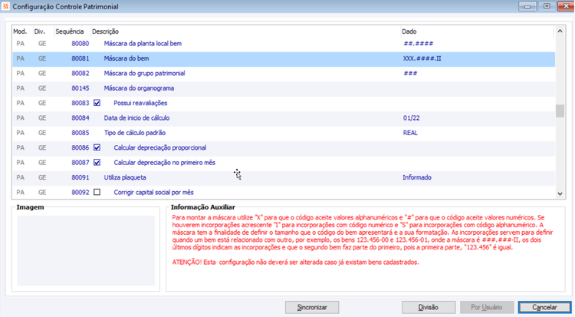This screenshot has height=317, width=575.
Task: Enable Corrigir capital social por mês
Action: click(x=97, y=192)
